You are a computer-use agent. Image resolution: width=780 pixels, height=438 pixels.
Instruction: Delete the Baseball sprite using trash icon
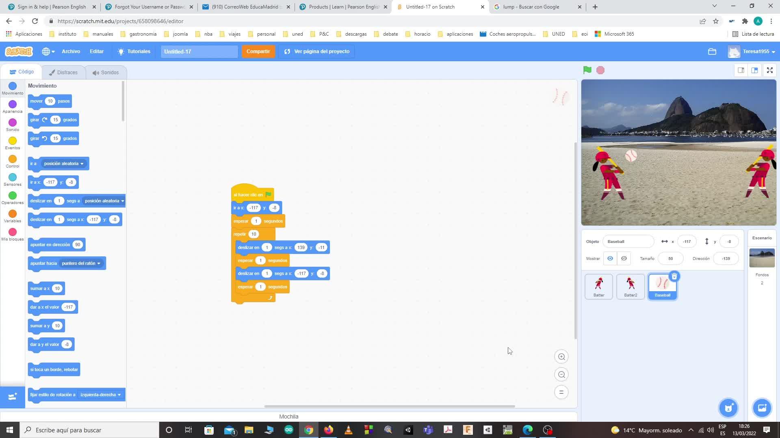point(674,277)
